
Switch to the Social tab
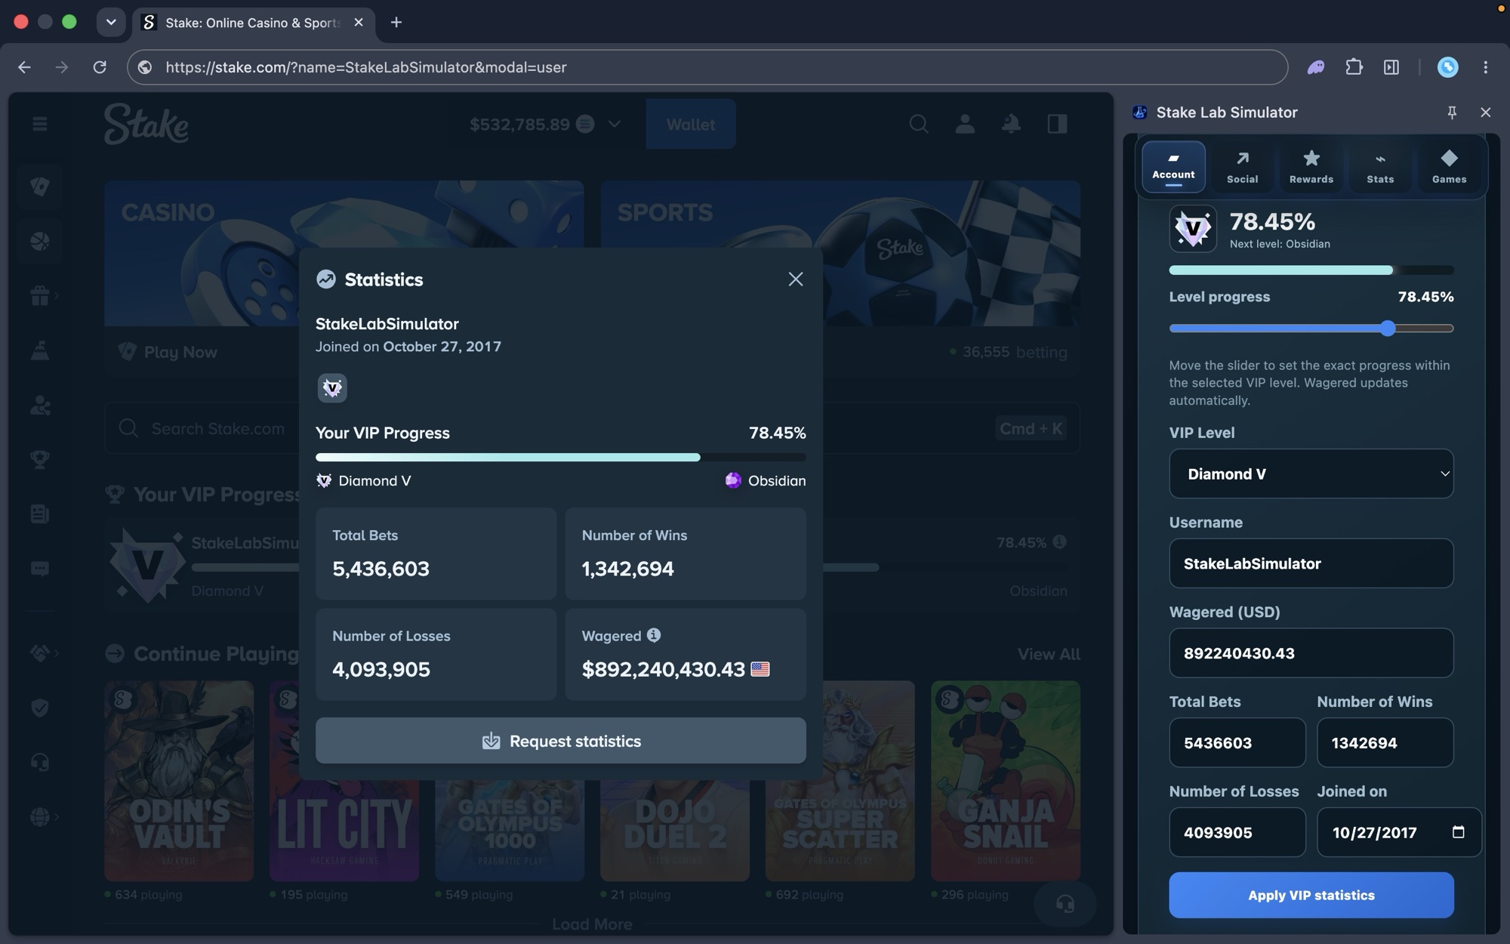point(1242,167)
